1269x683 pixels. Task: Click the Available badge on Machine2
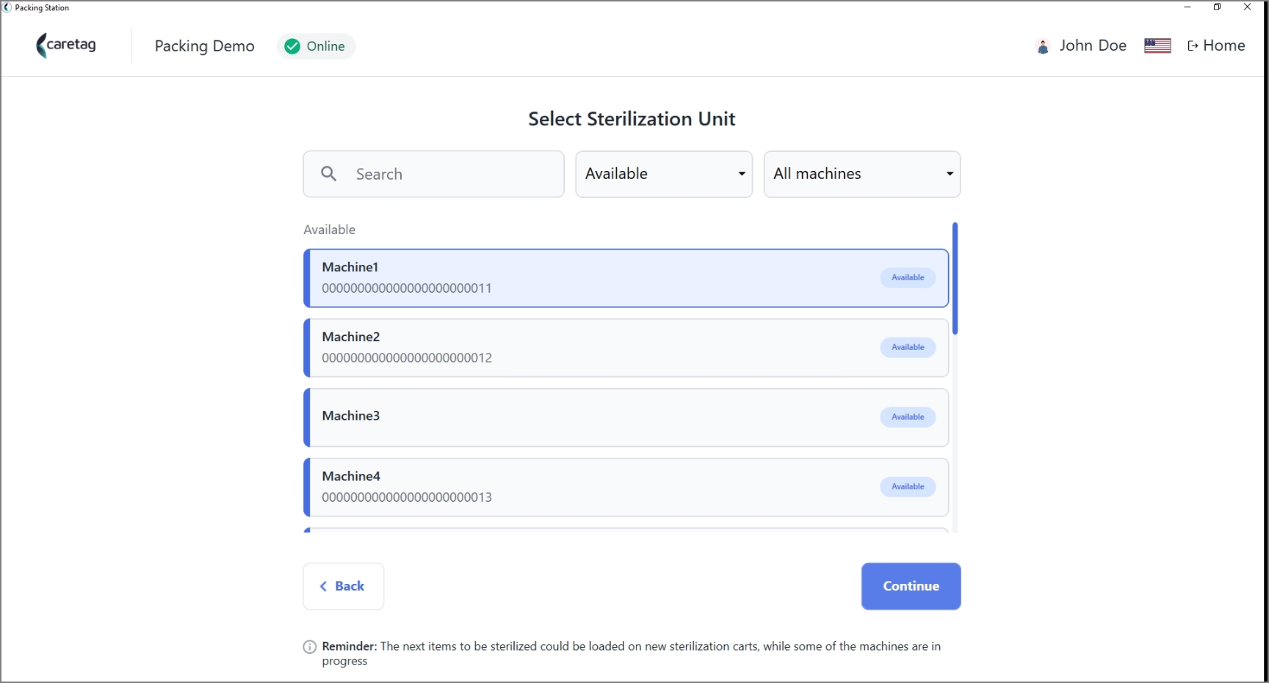(908, 348)
